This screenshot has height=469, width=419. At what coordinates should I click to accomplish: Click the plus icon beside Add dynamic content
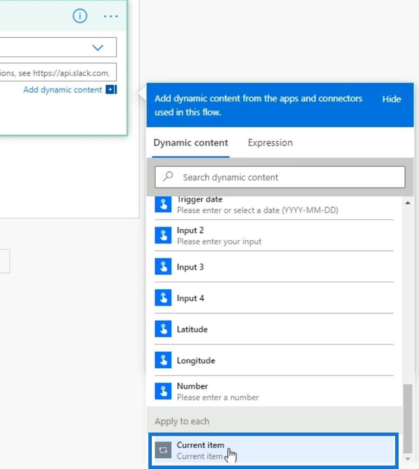coord(111,89)
